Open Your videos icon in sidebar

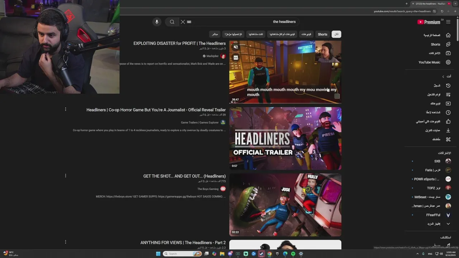(x=448, y=104)
